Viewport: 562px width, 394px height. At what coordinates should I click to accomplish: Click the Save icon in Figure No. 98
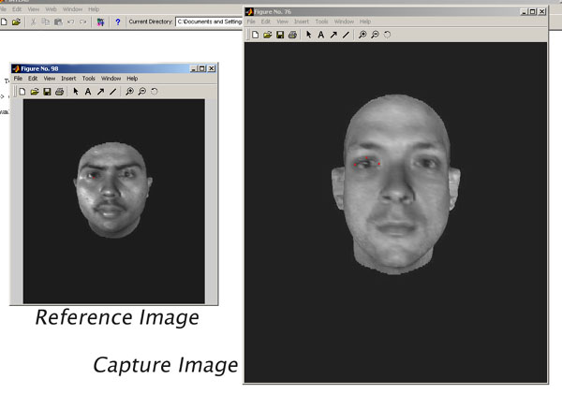pyautogui.click(x=47, y=92)
